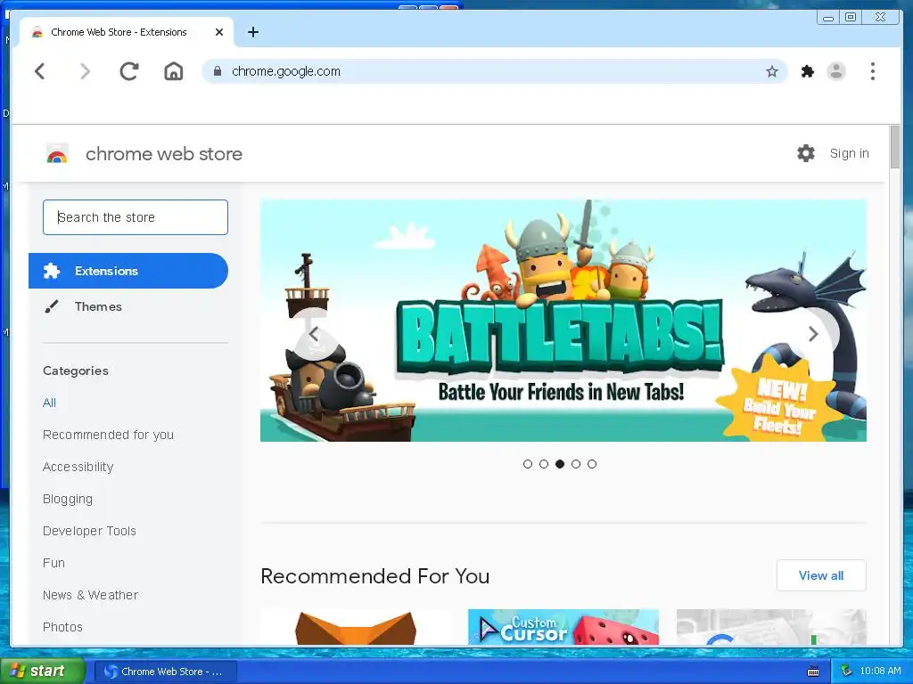Image resolution: width=913 pixels, height=684 pixels.
Task: Open a new tab with plus button
Action: click(252, 32)
